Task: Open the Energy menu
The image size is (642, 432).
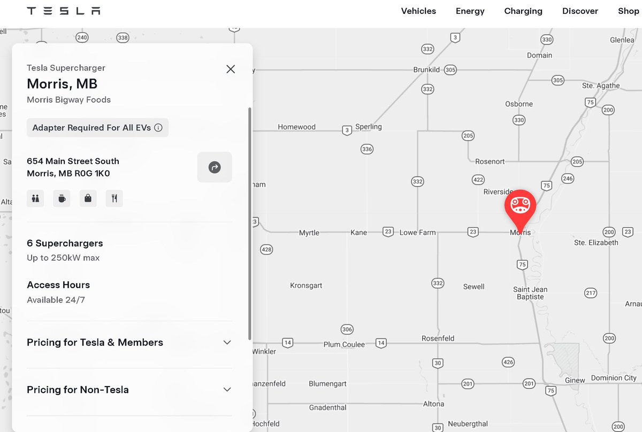Action: coord(470,11)
